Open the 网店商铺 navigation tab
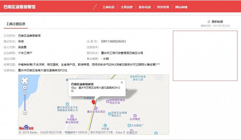 tap(181, 7)
